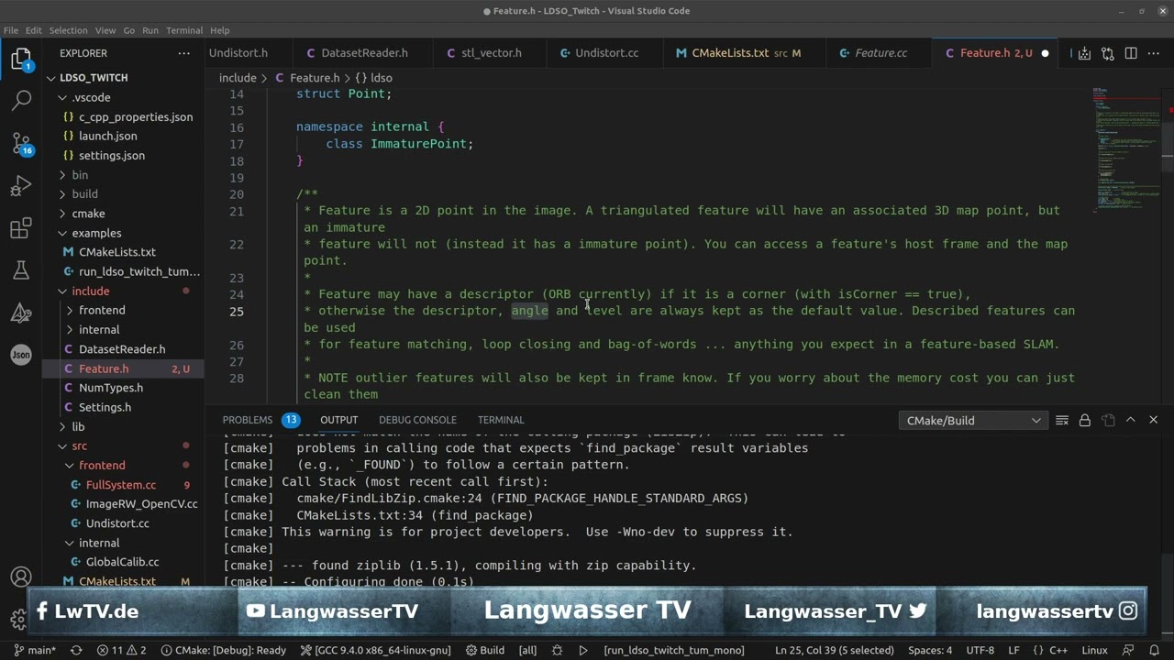Open the Accounts menu in activity bar
The image size is (1174, 660).
point(21,577)
